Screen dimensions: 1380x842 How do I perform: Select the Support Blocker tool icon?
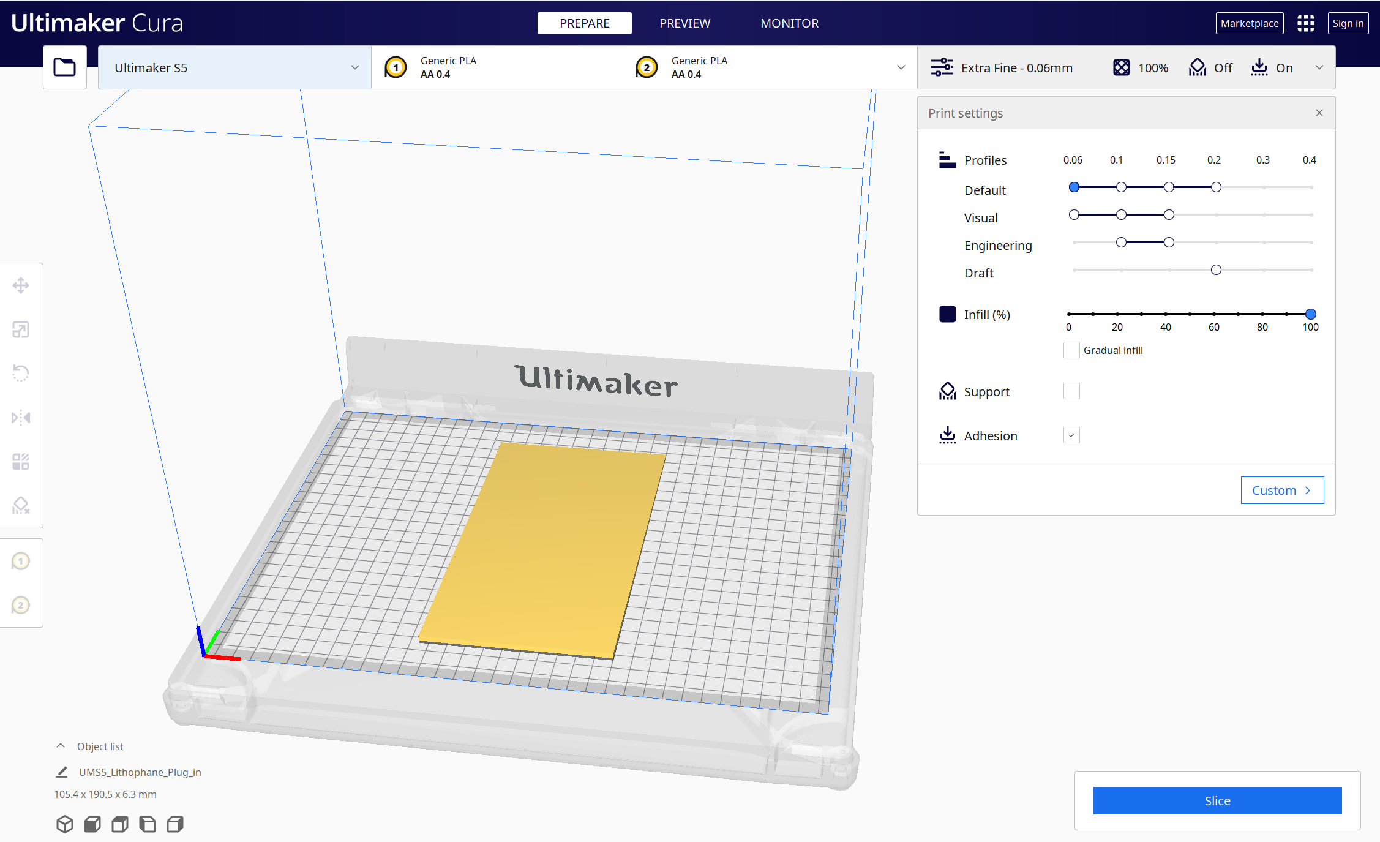pyautogui.click(x=21, y=506)
